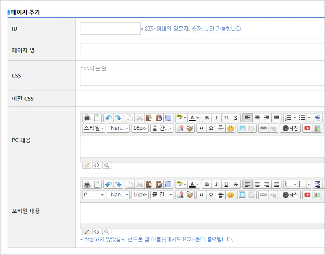Align left in PC 내용 editor
This screenshot has width=325, height=255.
[248, 118]
